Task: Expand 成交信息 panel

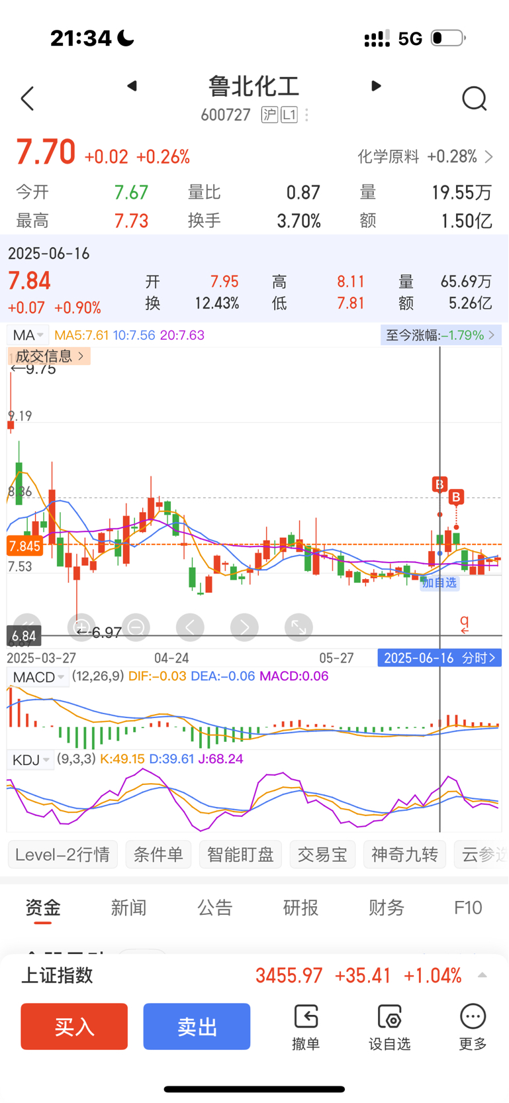Action: 50,356
